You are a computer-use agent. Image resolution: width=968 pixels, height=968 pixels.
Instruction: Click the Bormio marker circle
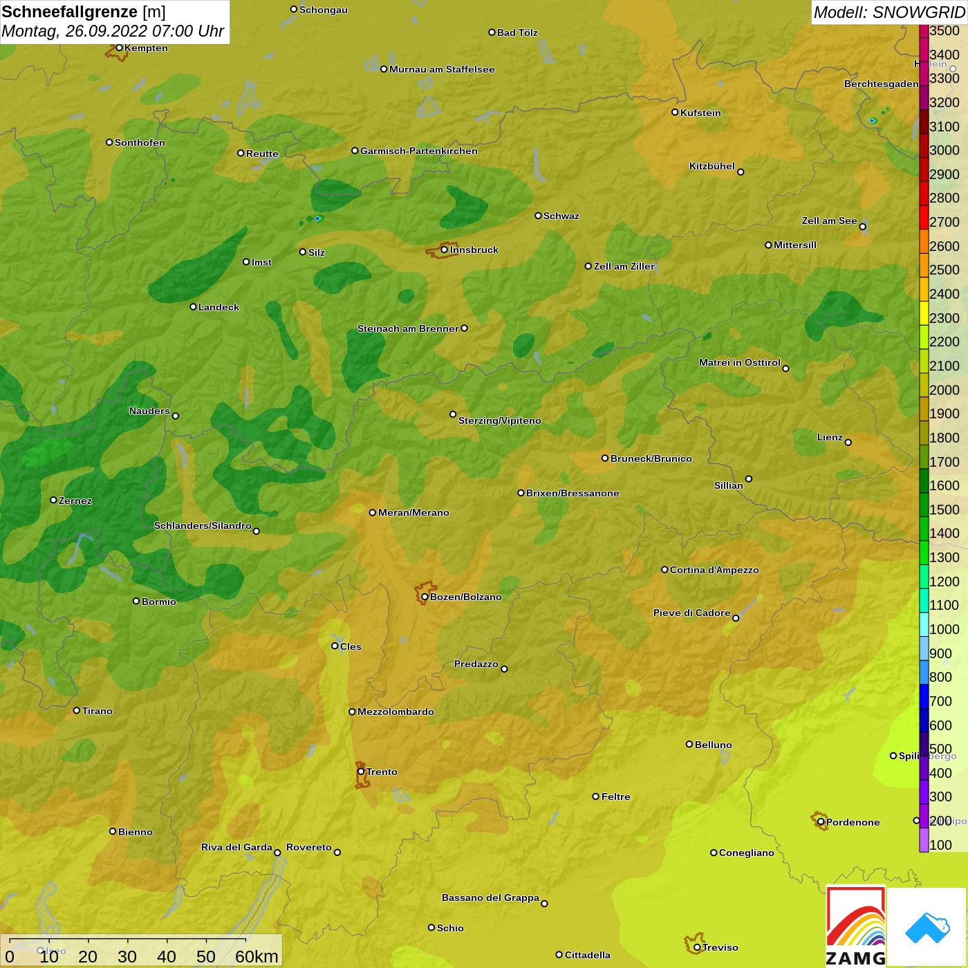coord(136,601)
